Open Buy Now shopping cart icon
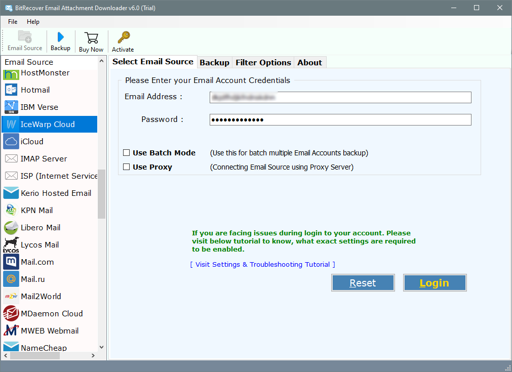This screenshot has width=512, height=372. click(x=91, y=38)
